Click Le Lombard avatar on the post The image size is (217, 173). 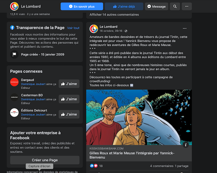[x=94, y=29]
